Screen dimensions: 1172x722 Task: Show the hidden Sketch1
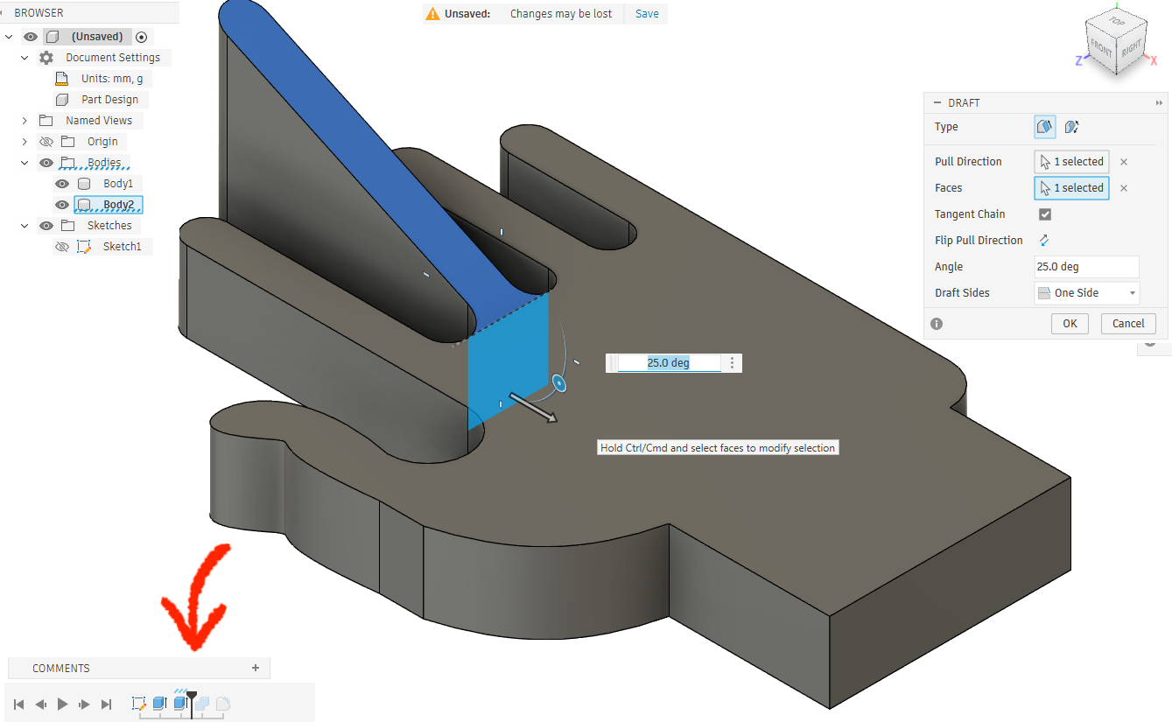coord(61,247)
